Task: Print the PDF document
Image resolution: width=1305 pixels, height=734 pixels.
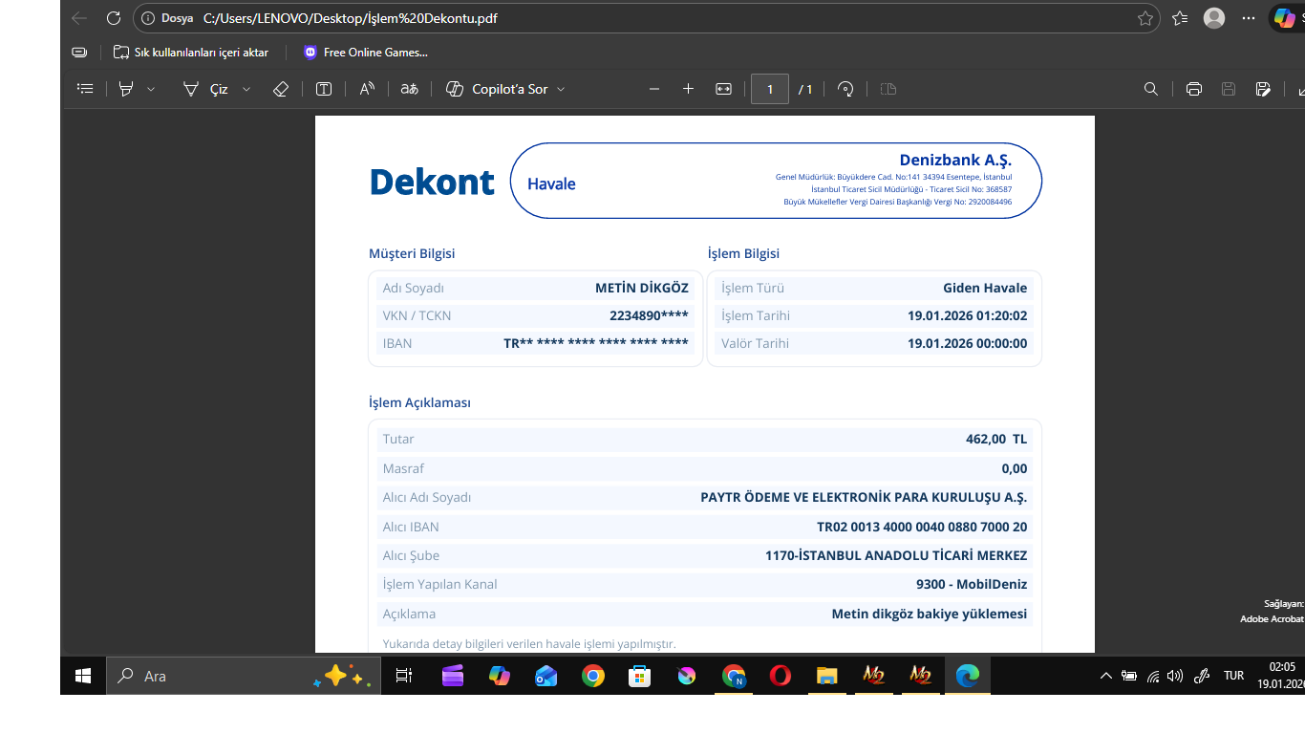Action: click(x=1193, y=89)
